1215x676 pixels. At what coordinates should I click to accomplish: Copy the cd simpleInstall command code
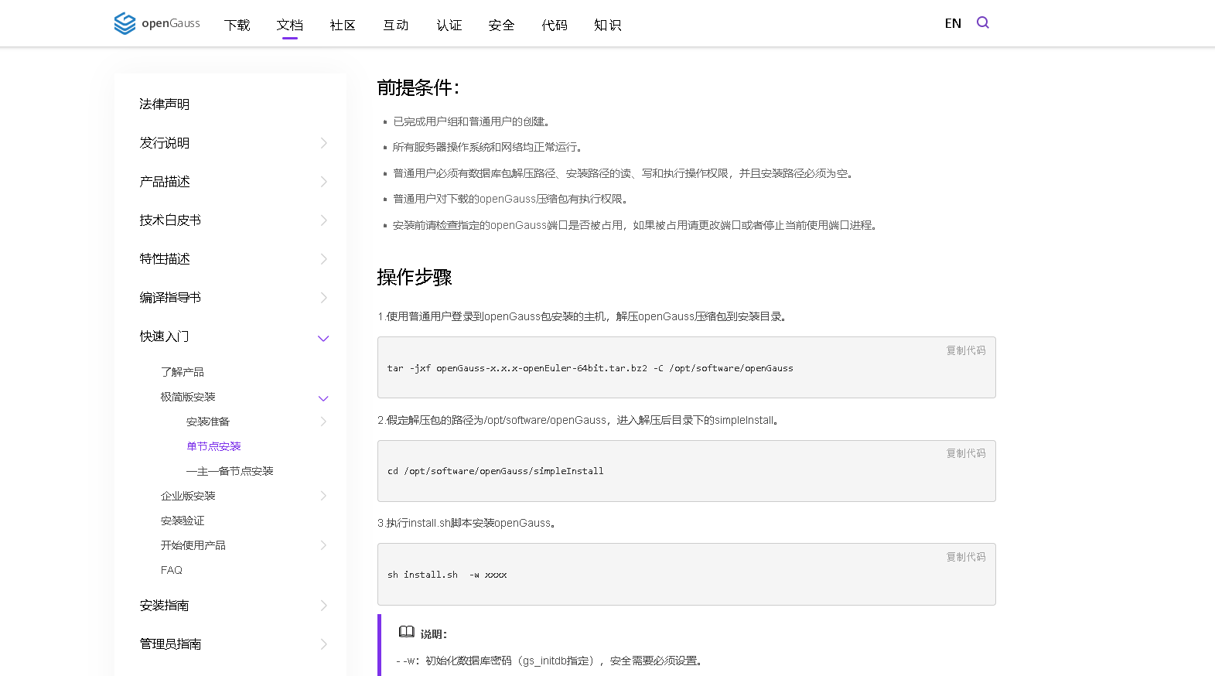click(966, 453)
